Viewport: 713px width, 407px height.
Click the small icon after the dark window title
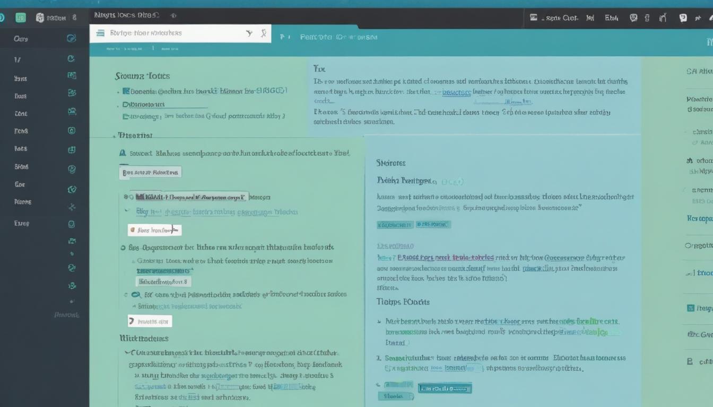pos(173,16)
